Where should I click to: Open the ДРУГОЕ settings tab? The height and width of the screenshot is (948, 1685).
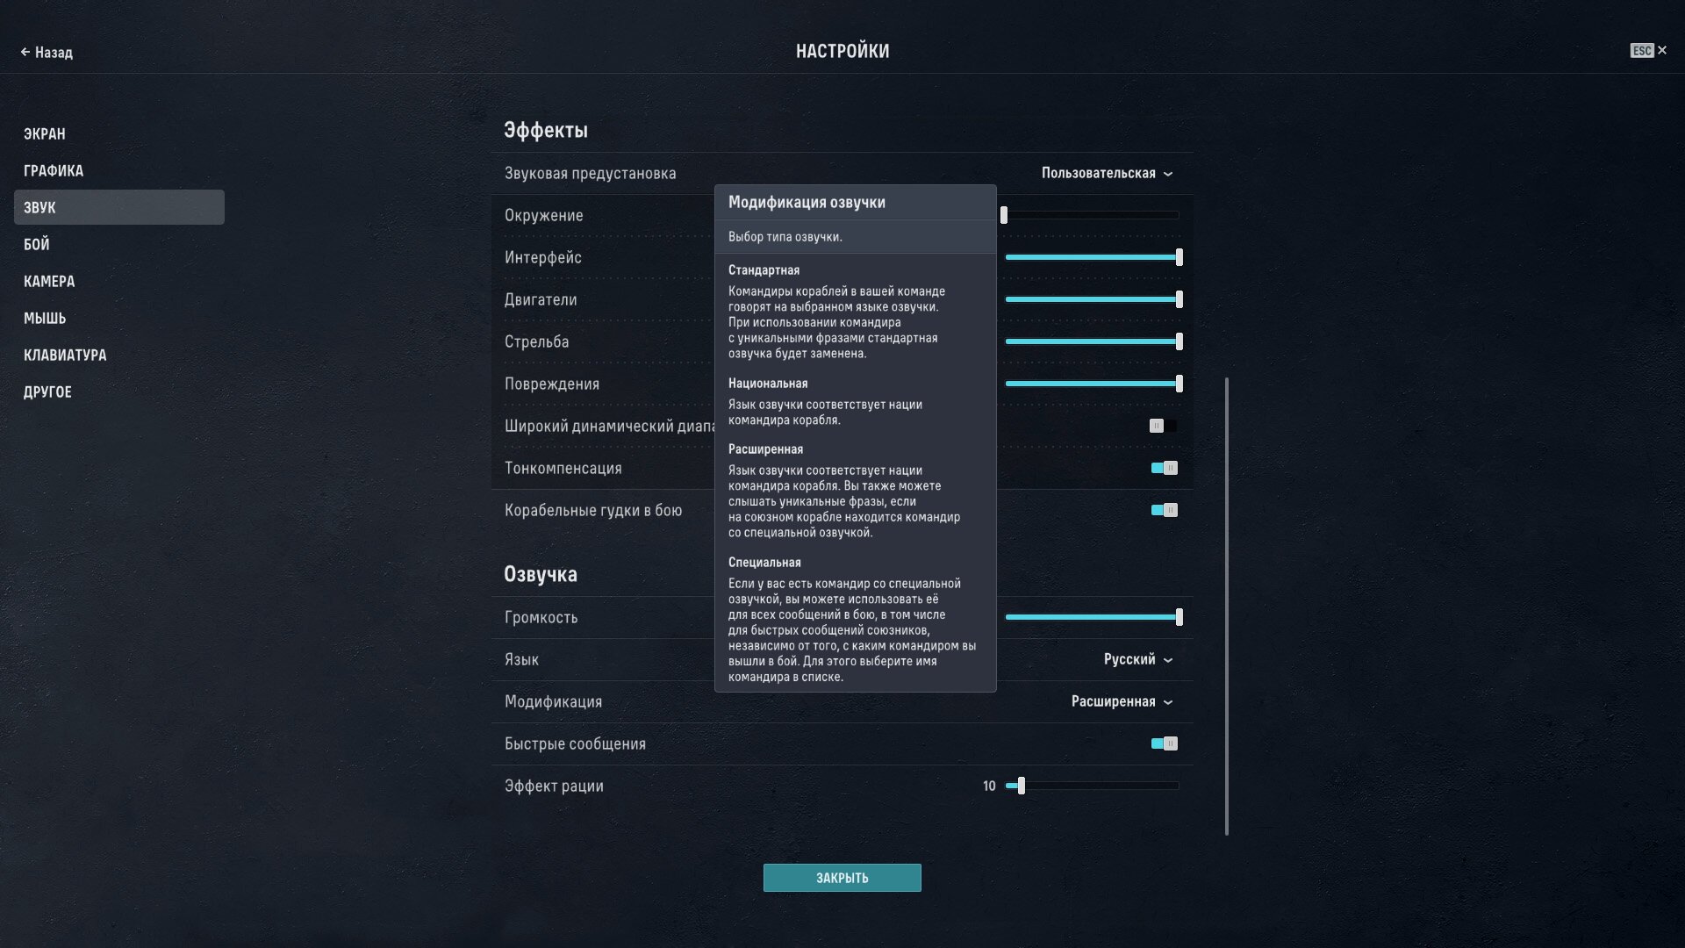click(47, 391)
